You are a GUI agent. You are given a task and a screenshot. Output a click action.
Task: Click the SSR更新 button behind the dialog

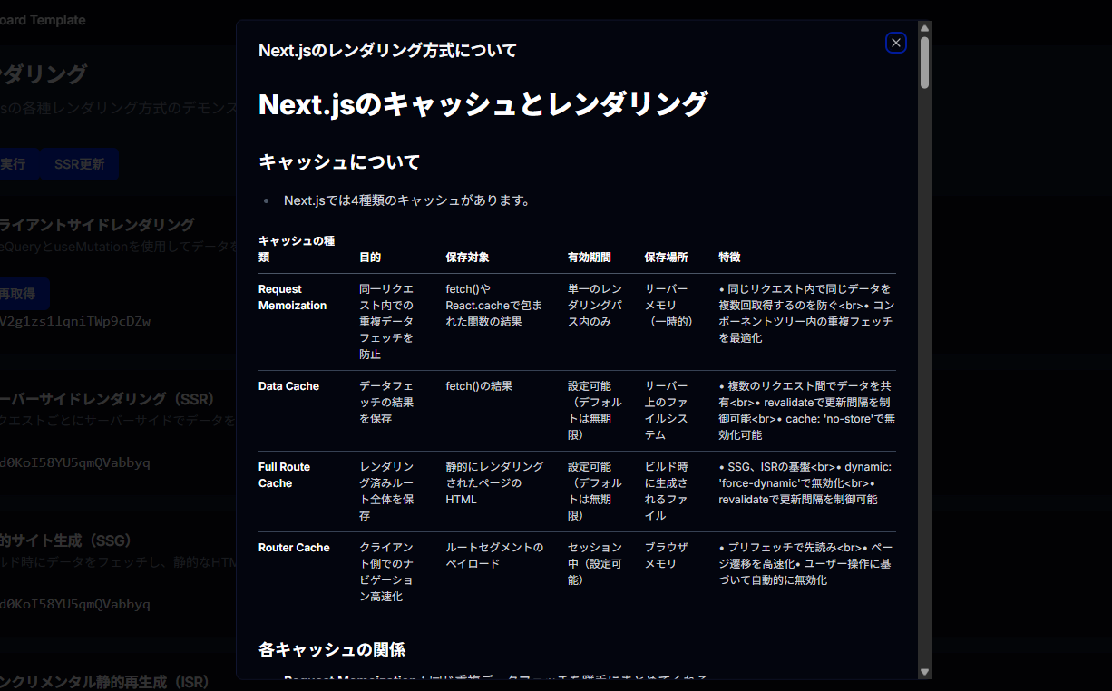pyautogui.click(x=79, y=164)
